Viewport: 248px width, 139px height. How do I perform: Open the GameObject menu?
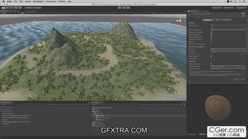pos(38,1)
